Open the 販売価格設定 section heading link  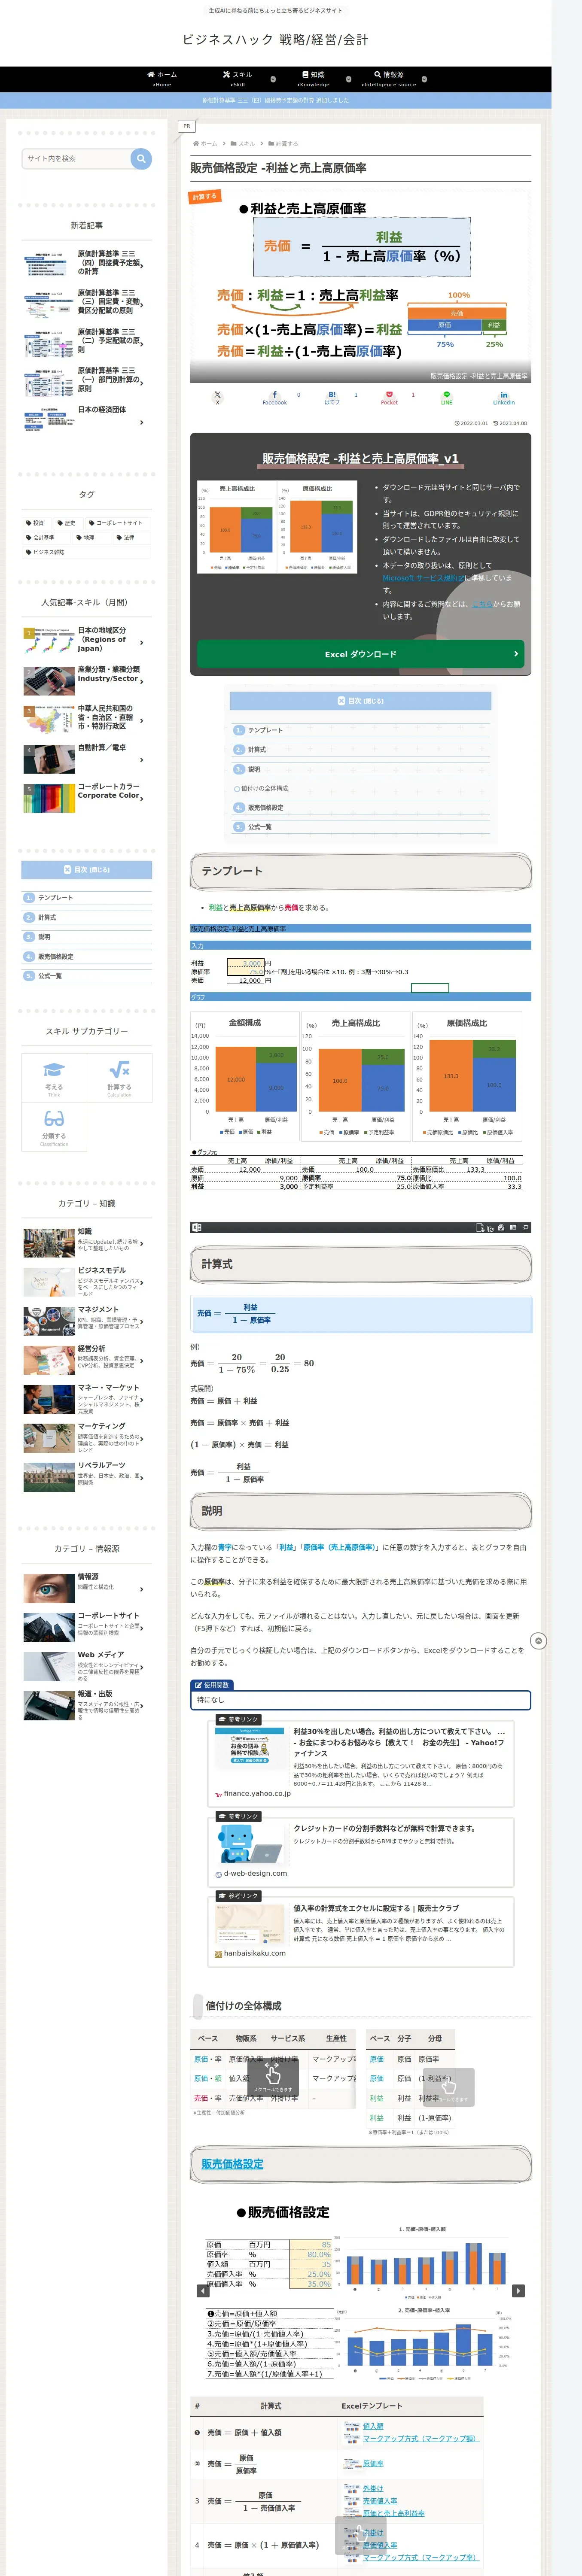click(x=232, y=2163)
